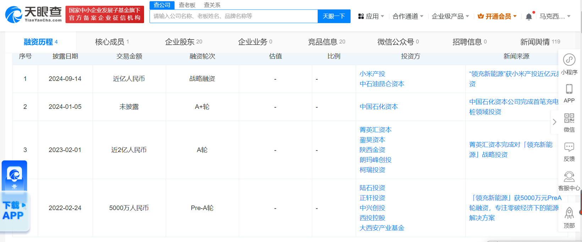The width and height of the screenshot is (582, 242).
Task: Select the date cell 2023-02-01
Action: (x=65, y=150)
